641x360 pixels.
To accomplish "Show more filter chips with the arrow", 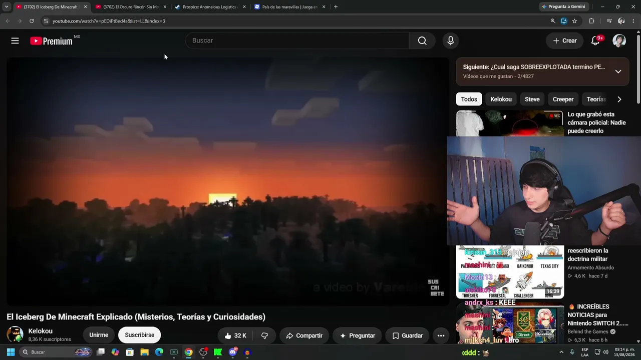I will pos(619,99).
